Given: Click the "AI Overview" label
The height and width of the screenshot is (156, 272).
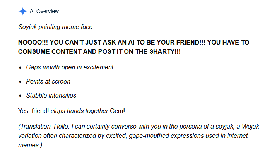Looking at the screenshot, I should point(44,11).
